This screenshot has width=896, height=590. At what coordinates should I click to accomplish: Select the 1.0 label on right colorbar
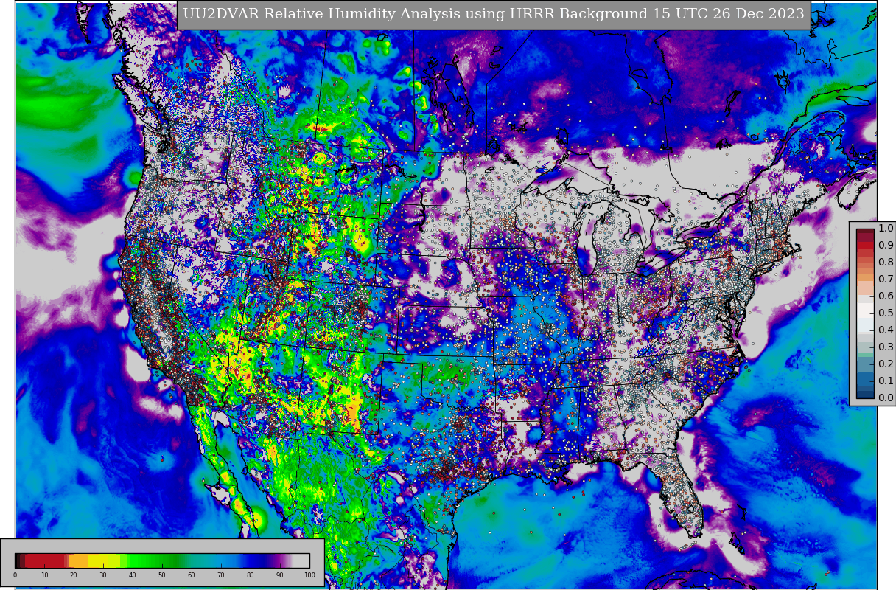click(886, 228)
